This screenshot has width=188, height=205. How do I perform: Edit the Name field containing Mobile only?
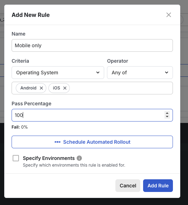92,45
